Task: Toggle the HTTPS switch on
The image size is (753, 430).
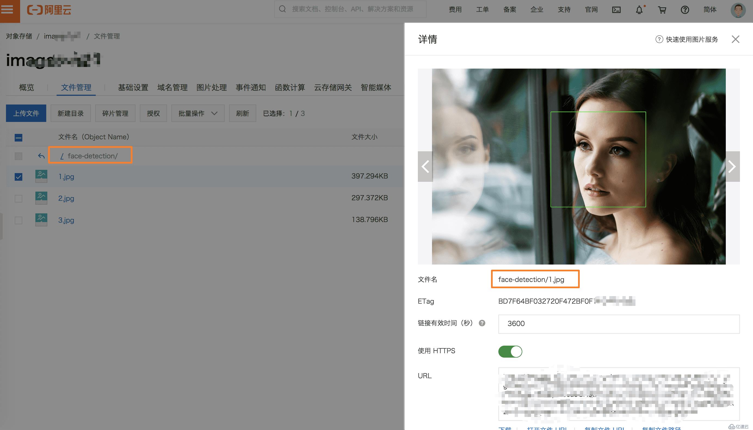Action: pos(511,351)
